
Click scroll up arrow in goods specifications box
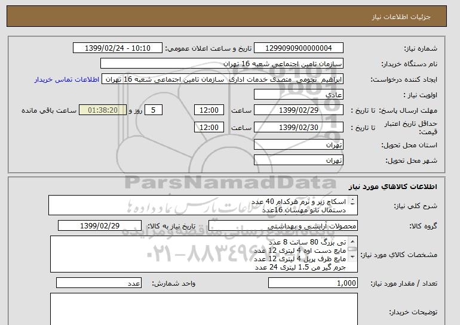click(352, 242)
